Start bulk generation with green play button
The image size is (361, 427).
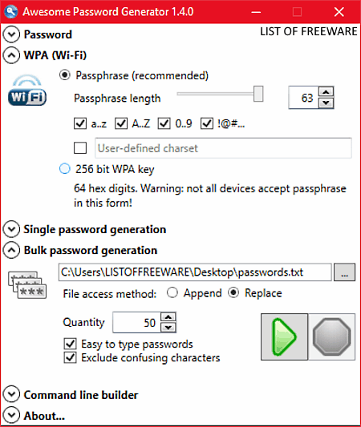point(284,336)
